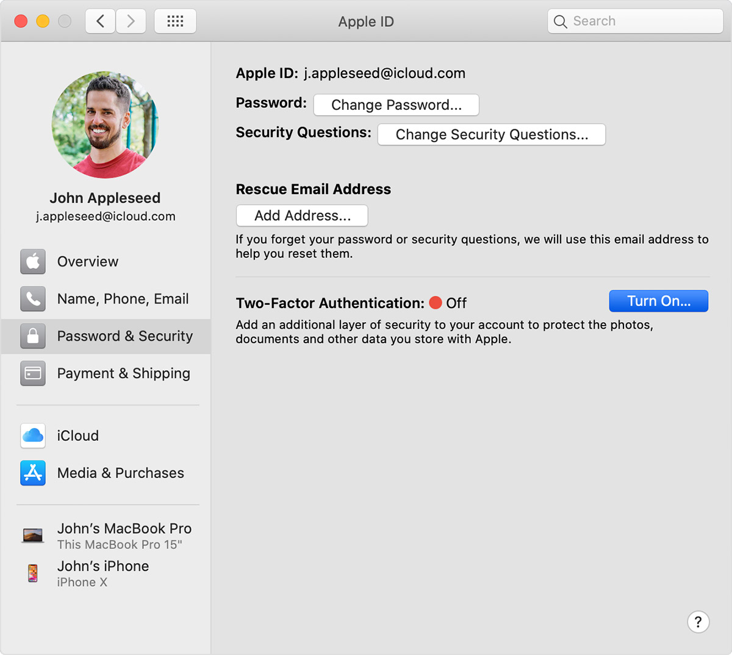
Task: Click the Apple logo Overview icon
Action: pyautogui.click(x=33, y=262)
